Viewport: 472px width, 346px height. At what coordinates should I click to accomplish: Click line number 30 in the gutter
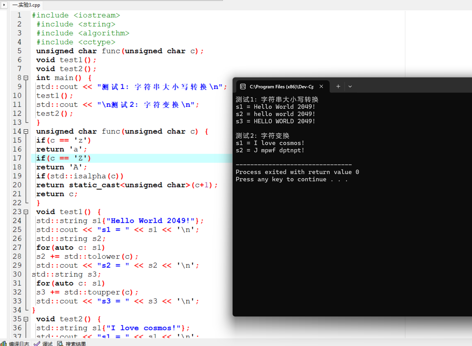pyautogui.click(x=17, y=275)
